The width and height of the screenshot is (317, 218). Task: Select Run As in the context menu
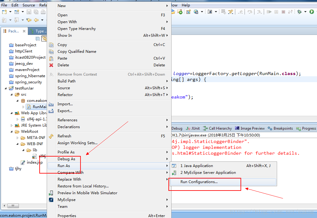click(109, 166)
